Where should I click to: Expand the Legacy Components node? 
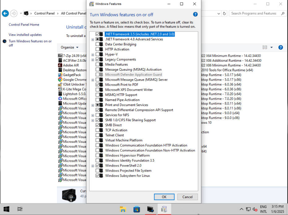93,60
